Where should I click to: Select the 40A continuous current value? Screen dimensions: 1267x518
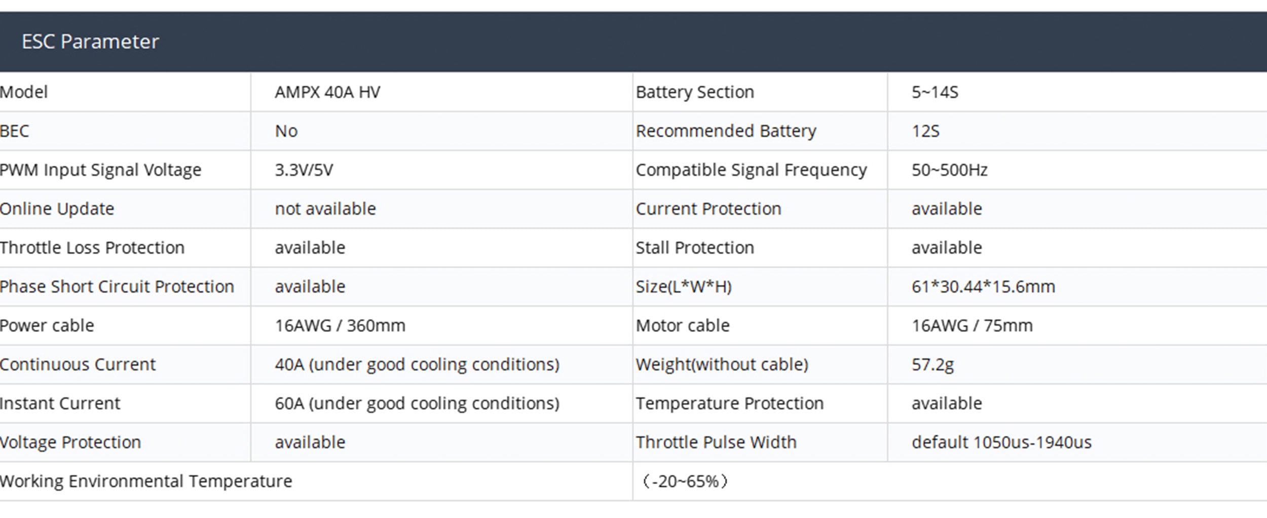(x=417, y=364)
